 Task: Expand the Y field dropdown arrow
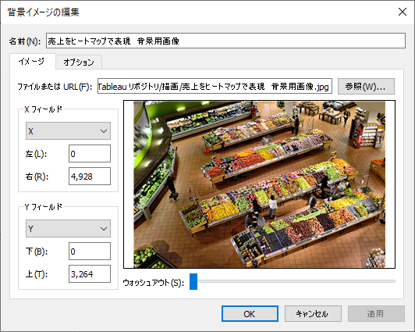[x=104, y=228]
